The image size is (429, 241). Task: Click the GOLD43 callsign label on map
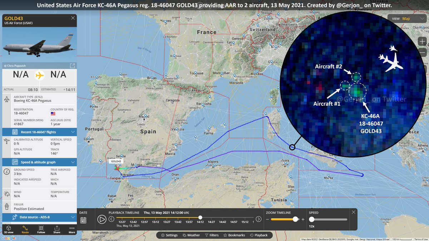(116, 161)
